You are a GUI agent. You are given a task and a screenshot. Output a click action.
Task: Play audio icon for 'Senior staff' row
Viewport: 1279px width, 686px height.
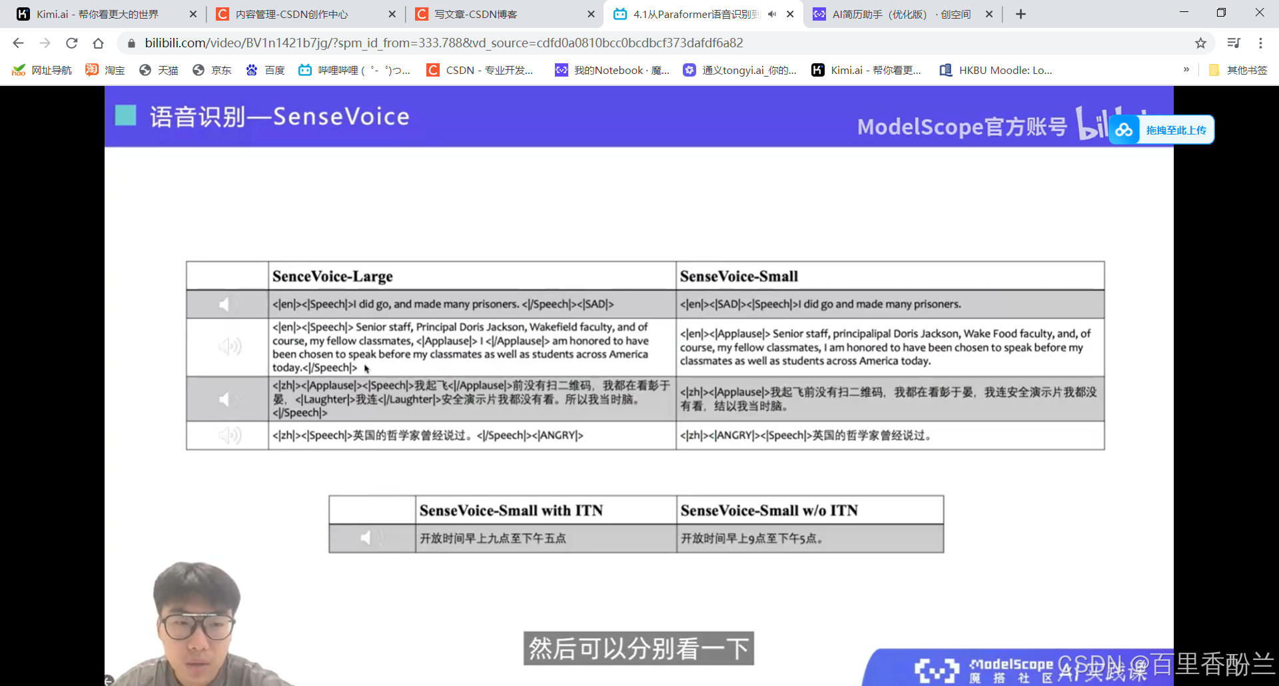pos(230,346)
